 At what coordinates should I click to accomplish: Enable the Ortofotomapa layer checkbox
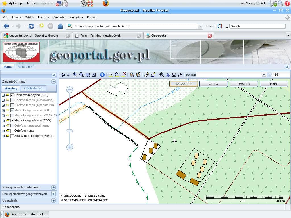[12, 131]
